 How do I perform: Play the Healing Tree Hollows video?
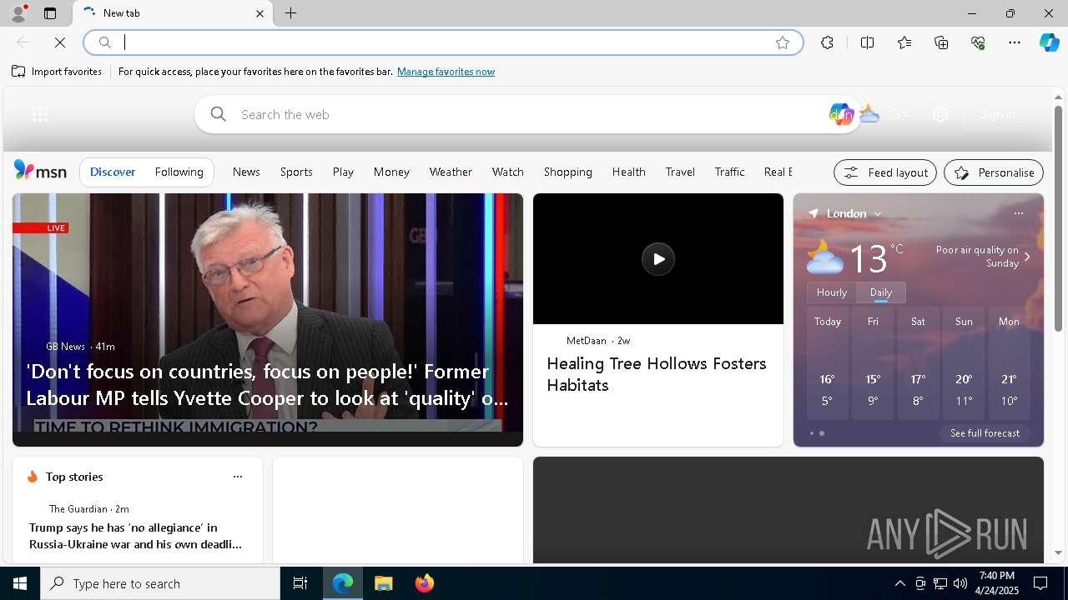tap(658, 259)
